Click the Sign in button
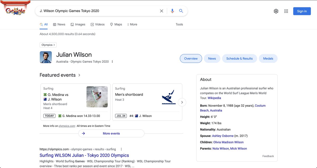317x168 pixels. coord(302,11)
